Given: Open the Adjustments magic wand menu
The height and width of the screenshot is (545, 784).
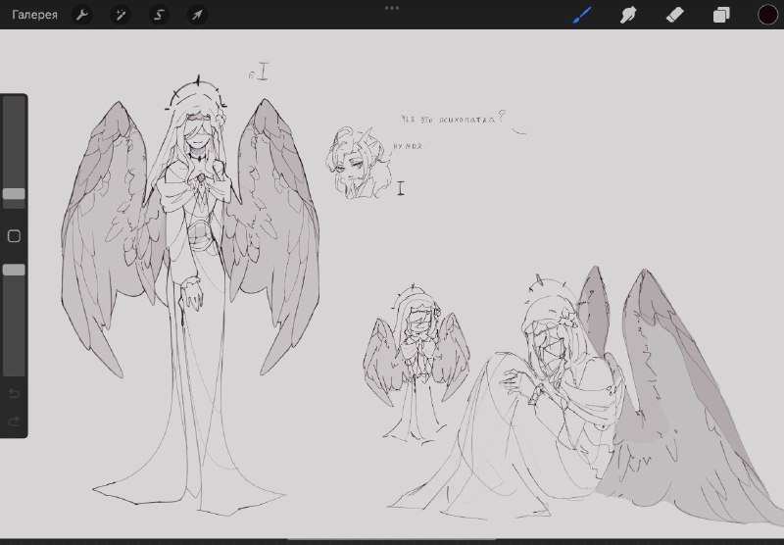Looking at the screenshot, I should click(121, 15).
